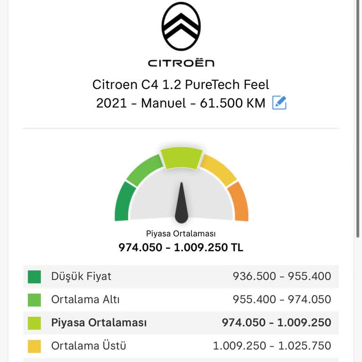Viewport: 362px width, 362px height.
Task: Click the Ortalama Altı color swatch
Action: [x=34, y=300]
